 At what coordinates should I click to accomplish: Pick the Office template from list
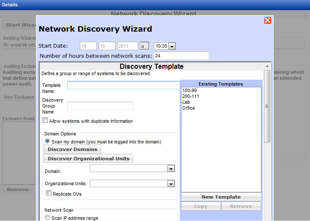point(189,108)
